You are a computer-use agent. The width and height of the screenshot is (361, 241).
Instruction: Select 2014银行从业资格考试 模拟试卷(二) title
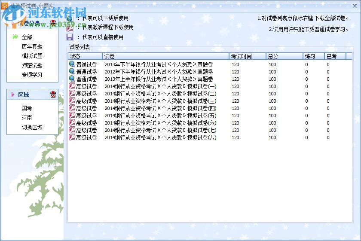[x=160, y=94]
